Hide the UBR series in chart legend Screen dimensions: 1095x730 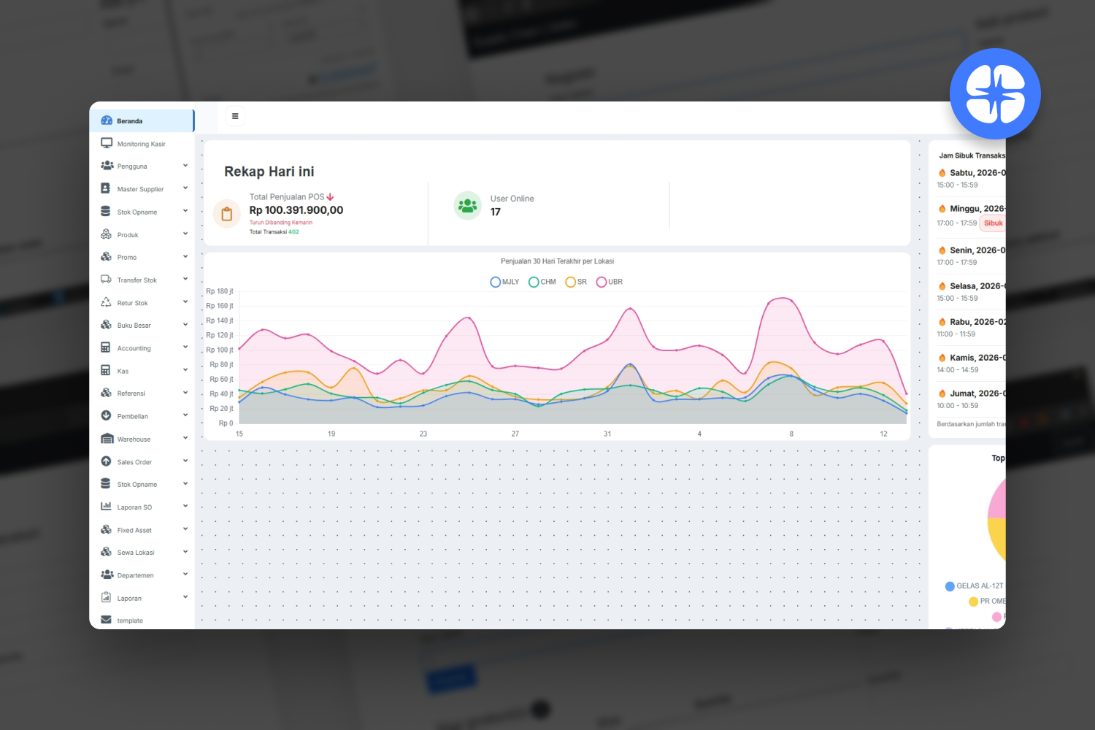pos(602,282)
